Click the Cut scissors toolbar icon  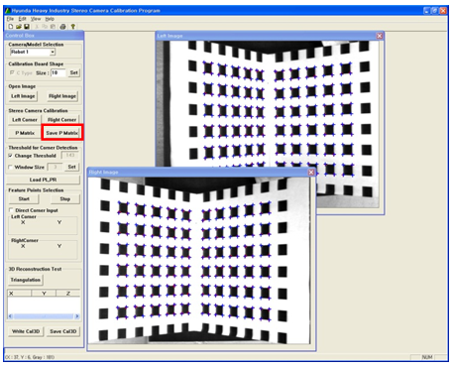click(37, 27)
